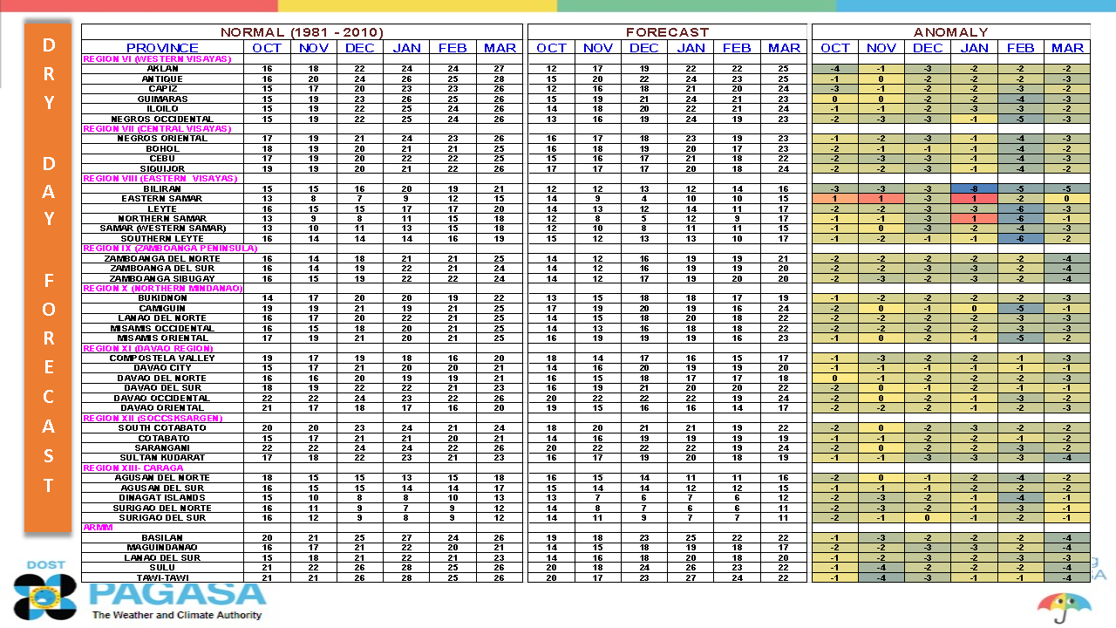Viewport: 1116px width, 628px height.
Task: Select the CAPIZ province name
Action: point(162,88)
